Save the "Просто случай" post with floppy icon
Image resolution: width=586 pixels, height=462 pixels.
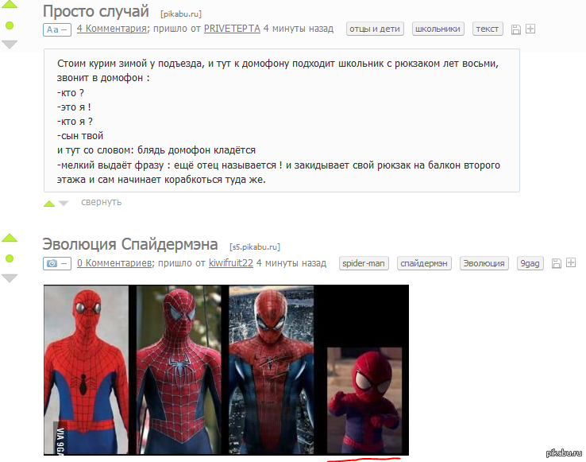tap(516, 29)
